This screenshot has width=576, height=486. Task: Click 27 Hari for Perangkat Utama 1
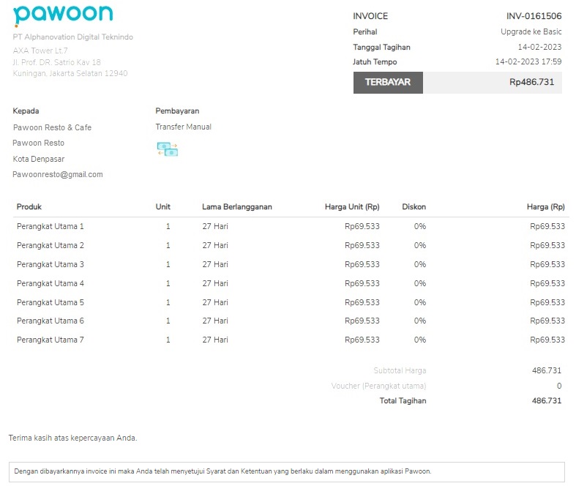pos(215,226)
